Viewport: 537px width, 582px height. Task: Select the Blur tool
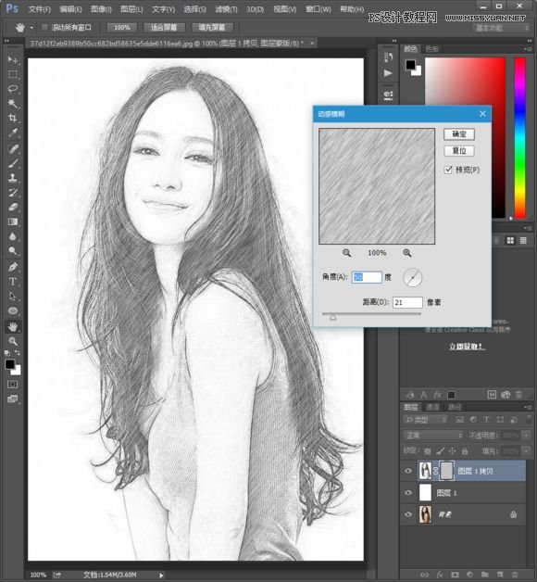[x=13, y=236]
